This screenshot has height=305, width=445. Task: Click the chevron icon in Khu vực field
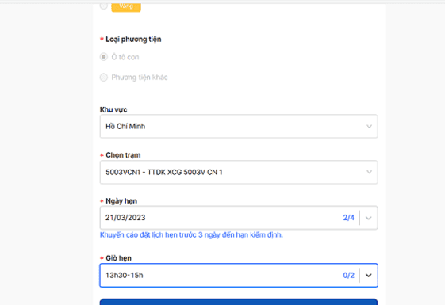tap(369, 127)
